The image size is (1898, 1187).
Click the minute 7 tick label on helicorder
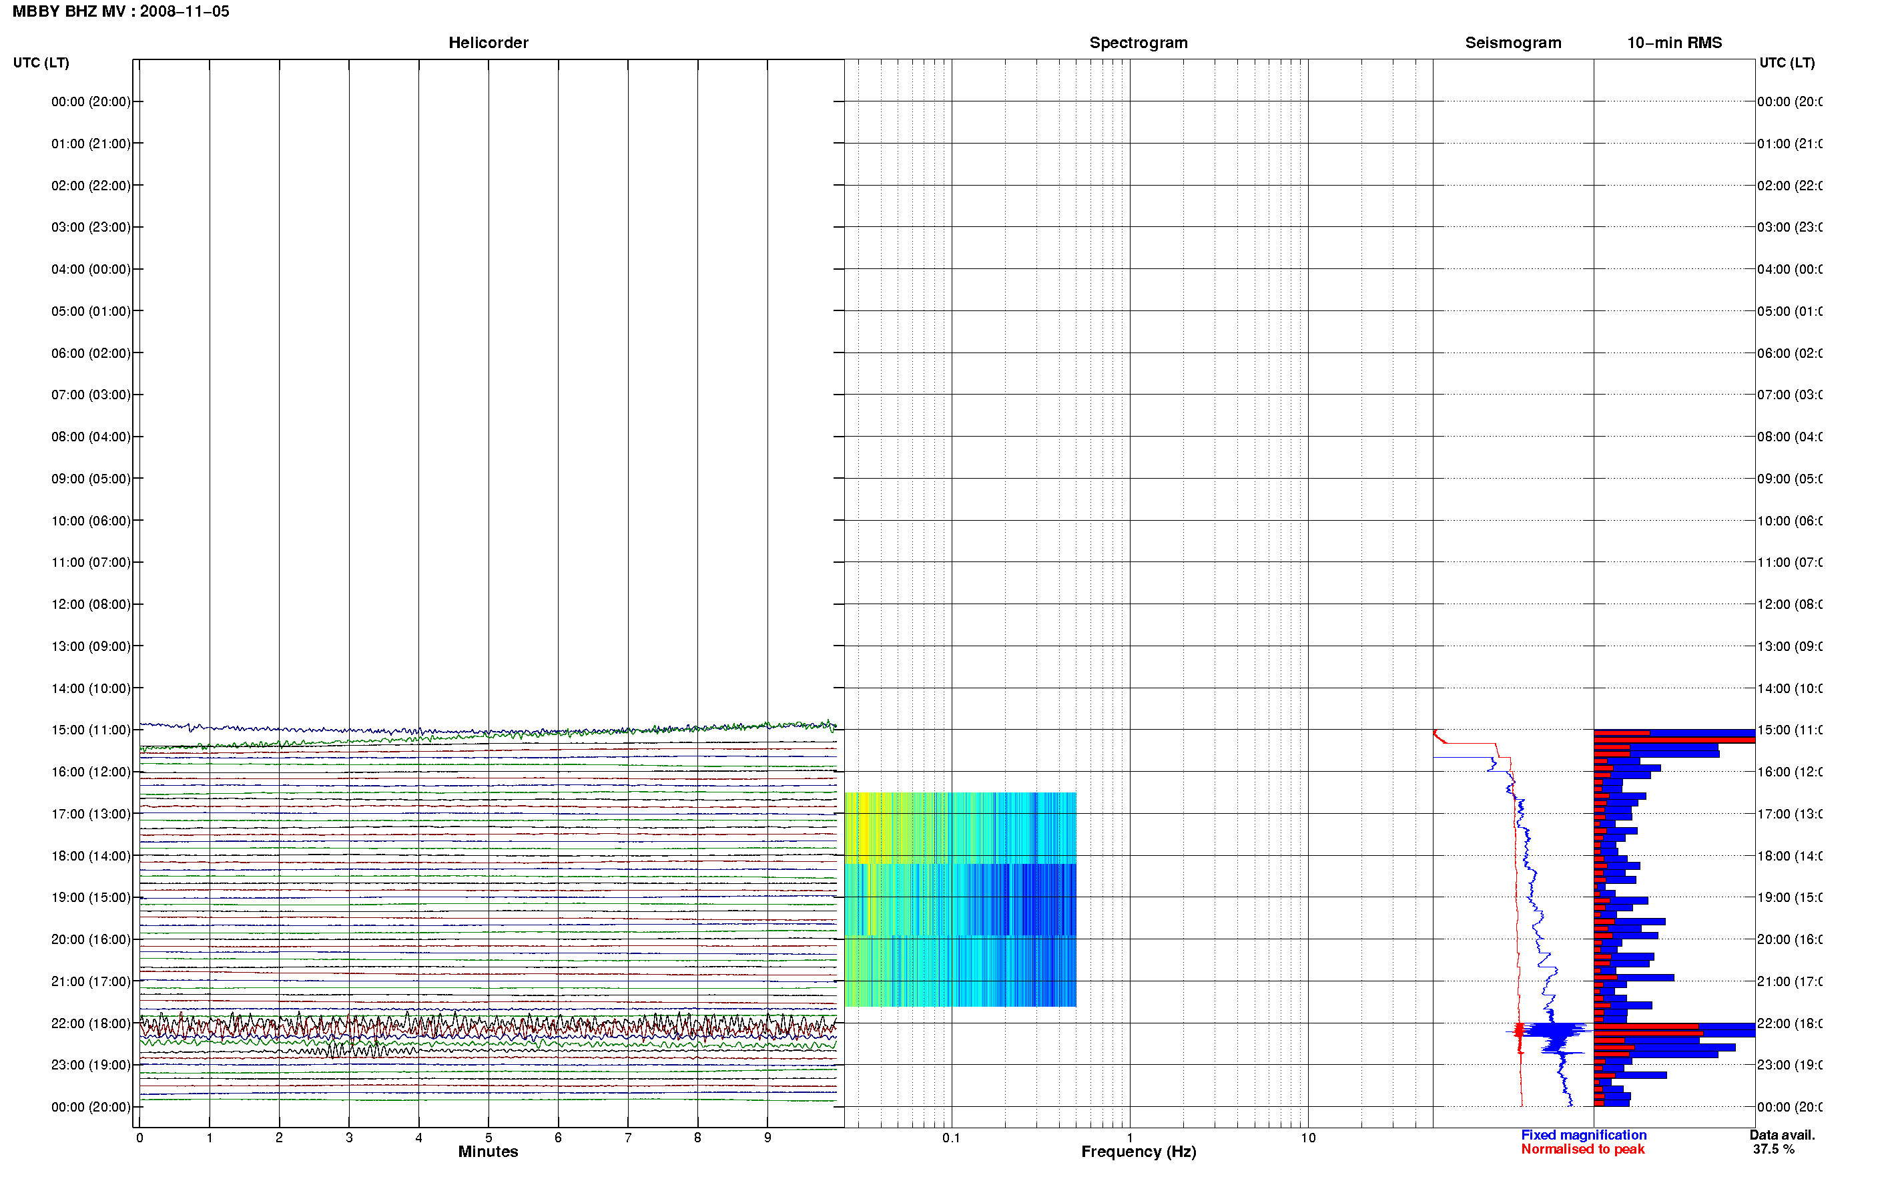[628, 1138]
